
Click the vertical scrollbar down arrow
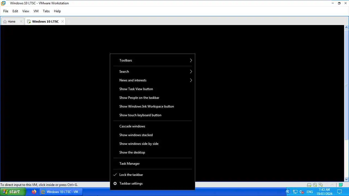pyautogui.click(x=347, y=179)
